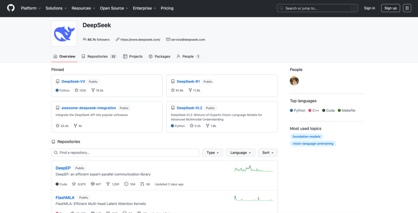Open the appearance settings icon
418x213 pixels.
(407, 8)
